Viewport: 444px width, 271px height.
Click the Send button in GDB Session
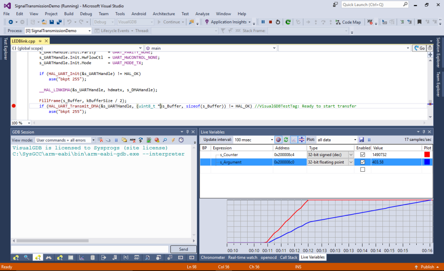pos(183,249)
